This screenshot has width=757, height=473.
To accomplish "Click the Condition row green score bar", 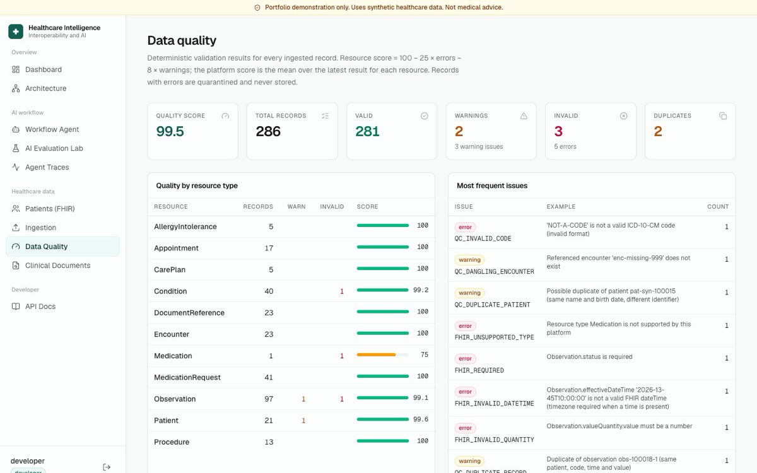I will click(x=382, y=290).
